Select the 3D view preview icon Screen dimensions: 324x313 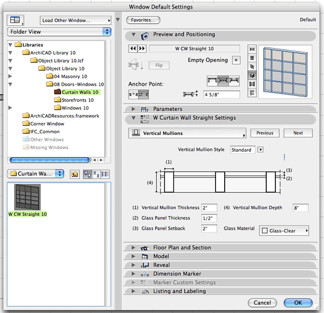(x=251, y=74)
